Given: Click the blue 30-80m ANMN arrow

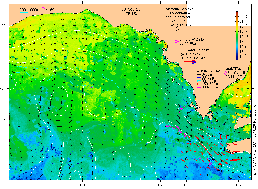Looking at the screenshot, I should click(199, 78).
